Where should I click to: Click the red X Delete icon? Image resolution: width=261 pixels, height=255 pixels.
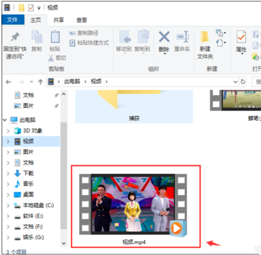point(164,37)
